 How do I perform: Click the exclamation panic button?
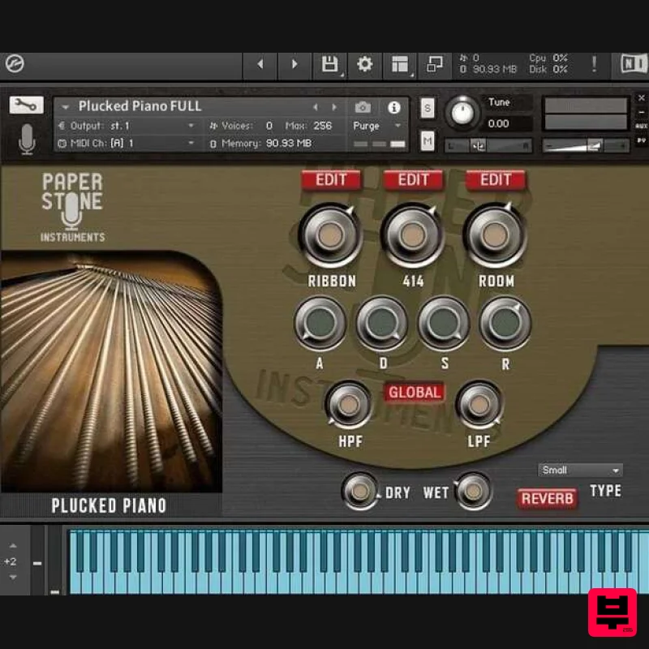click(x=595, y=64)
